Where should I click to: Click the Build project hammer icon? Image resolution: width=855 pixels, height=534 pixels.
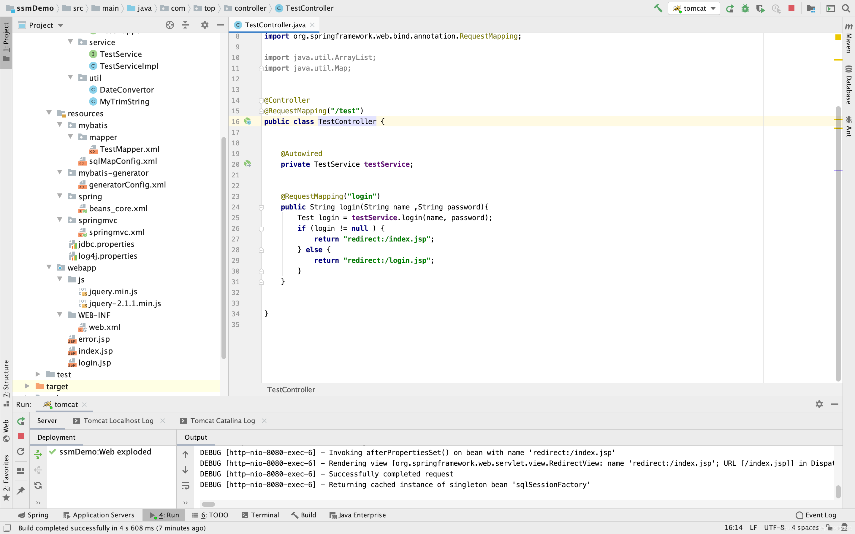[658, 8]
